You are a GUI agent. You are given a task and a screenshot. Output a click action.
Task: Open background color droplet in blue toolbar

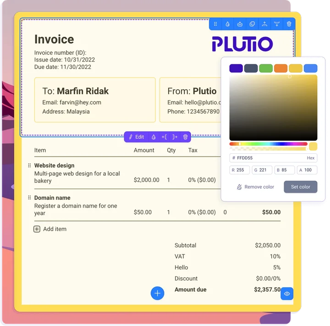pos(227,24)
